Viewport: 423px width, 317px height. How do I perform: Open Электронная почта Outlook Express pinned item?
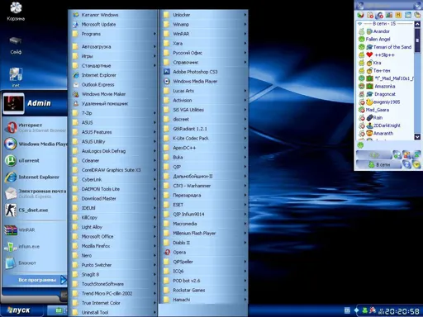(35, 193)
